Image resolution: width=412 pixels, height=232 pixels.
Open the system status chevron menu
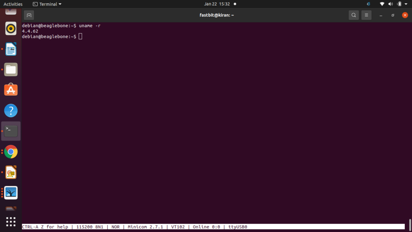(x=406, y=4)
